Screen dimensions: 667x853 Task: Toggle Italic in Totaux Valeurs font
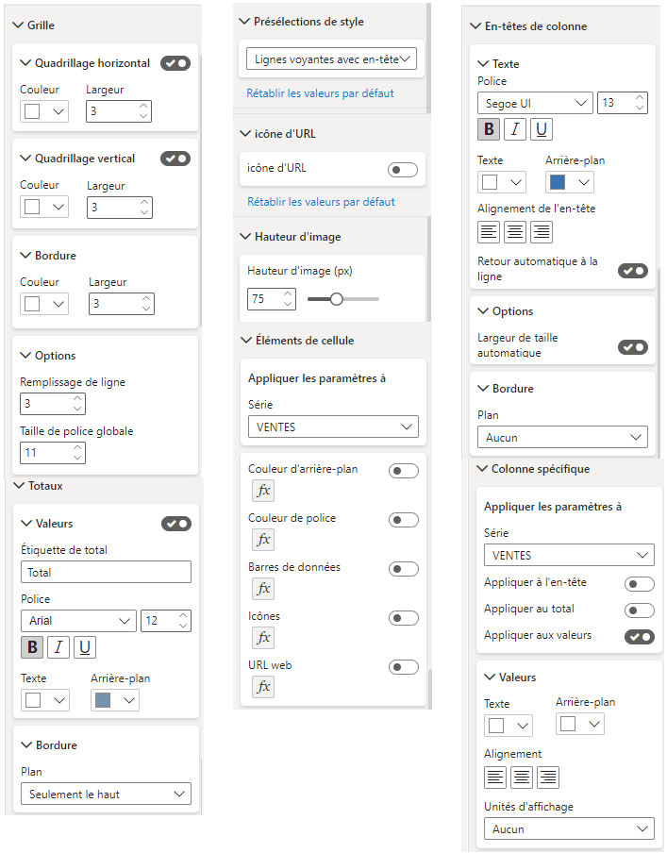click(58, 647)
